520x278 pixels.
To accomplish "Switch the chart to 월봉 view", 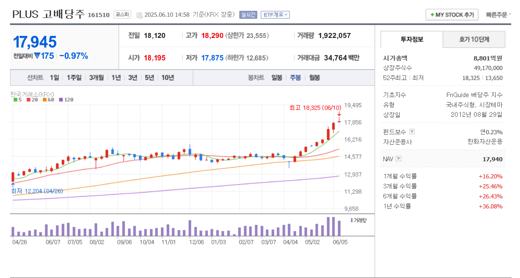I will [x=315, y=78].
